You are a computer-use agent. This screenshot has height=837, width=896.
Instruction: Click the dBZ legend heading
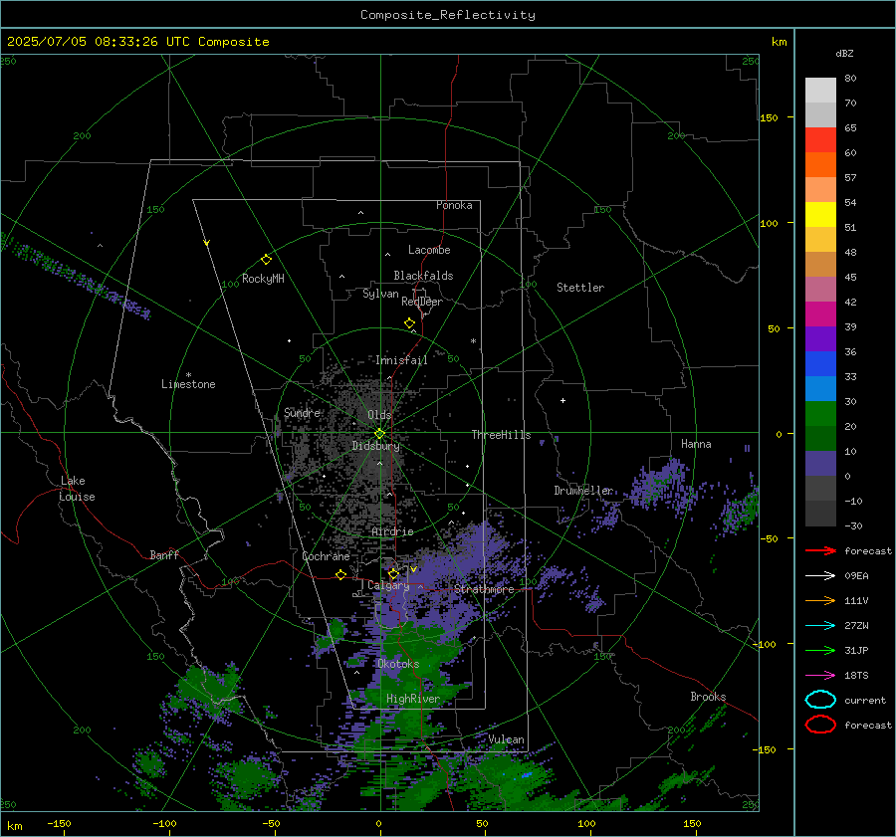click(x=844, y=53)
